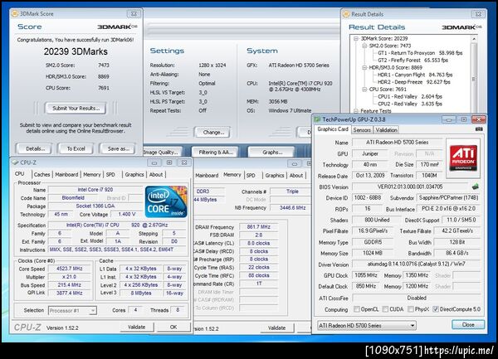Image resolution: width=498 pixels, height=359 pixels.
Task: Click the GPU Clock 1055 MHz value
Action: [365, 275]
